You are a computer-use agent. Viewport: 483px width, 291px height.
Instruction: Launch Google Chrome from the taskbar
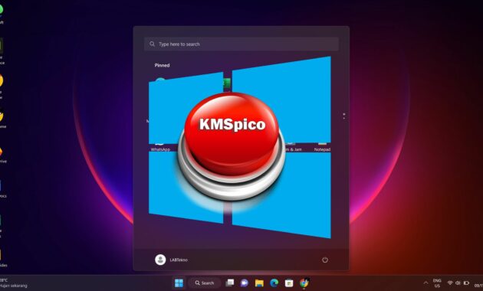click(304, 283)
